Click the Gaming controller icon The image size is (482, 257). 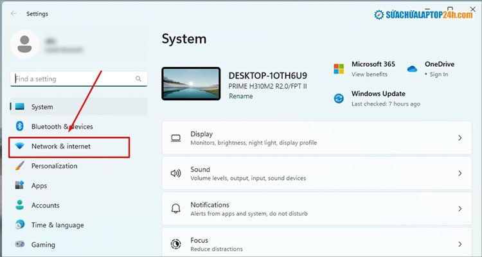pos(20,244)
